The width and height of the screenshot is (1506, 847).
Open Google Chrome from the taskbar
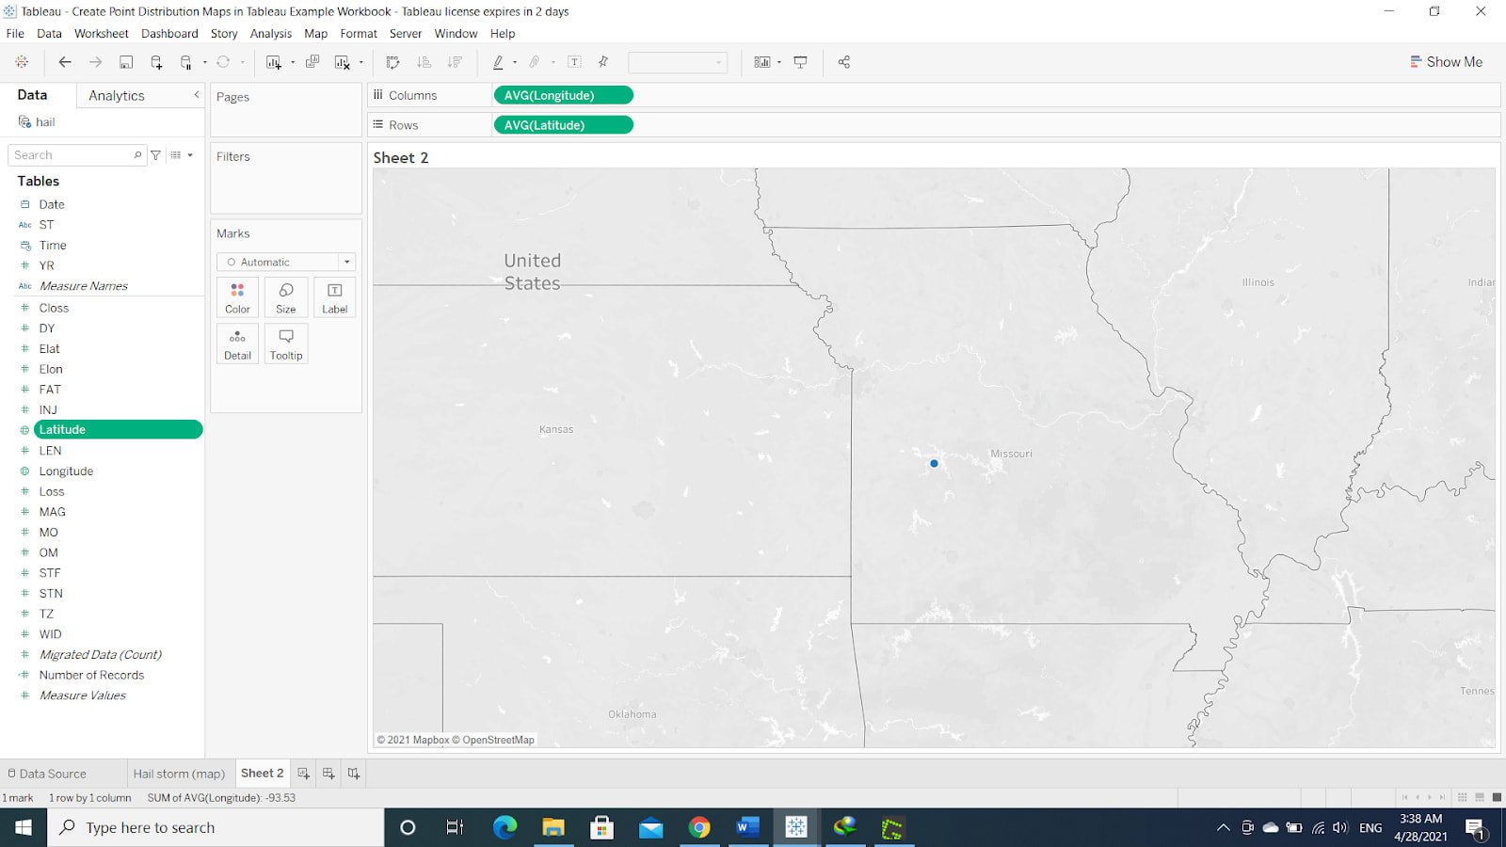tap(699, 828)
